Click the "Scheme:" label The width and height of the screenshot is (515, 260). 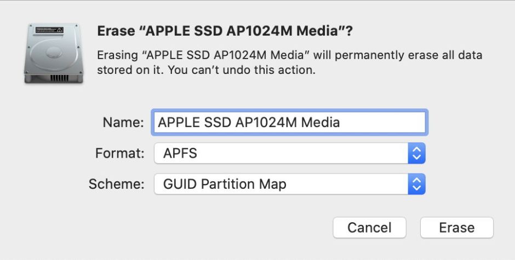[x=117, y=184]
